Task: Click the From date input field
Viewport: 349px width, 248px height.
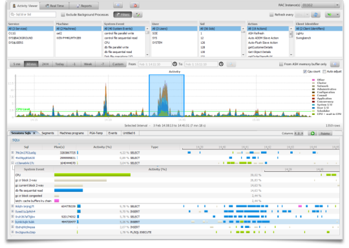Action: pyautogui.click(x=155, y=64)
